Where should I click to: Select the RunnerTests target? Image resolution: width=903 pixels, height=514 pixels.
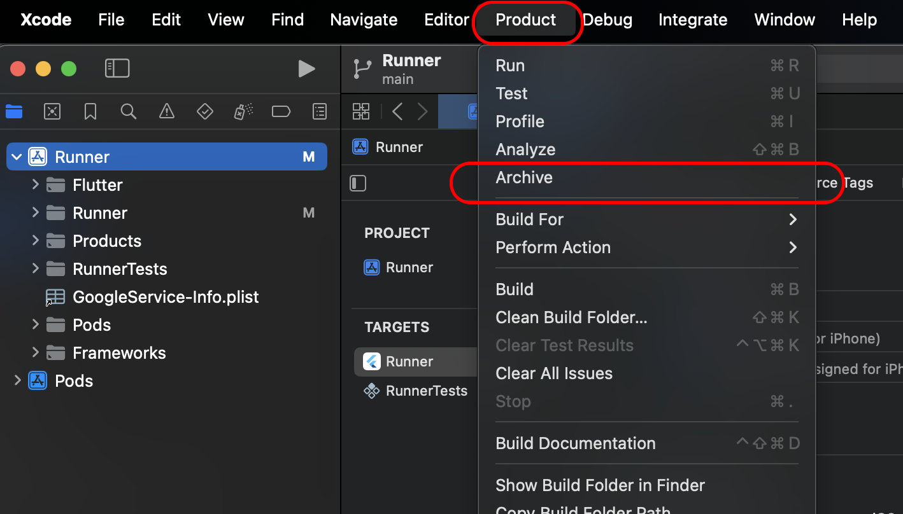415,391
